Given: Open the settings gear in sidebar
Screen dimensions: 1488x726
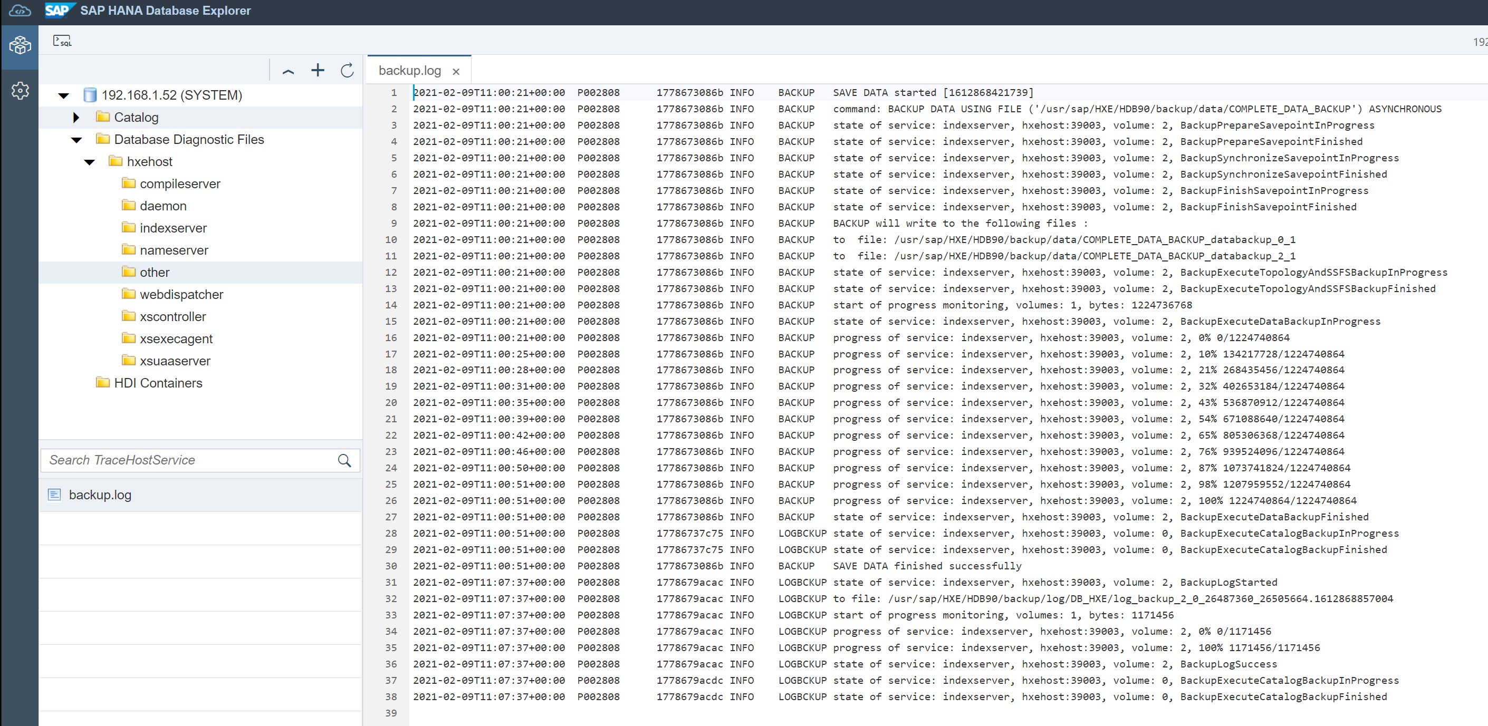Looking at the screenshot, I should click(x=20, y=91).
